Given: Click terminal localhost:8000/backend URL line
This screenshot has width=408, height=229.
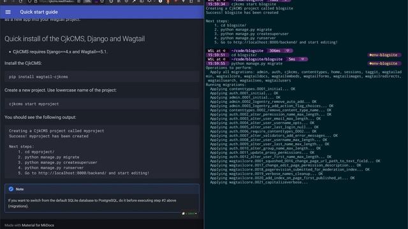Looking at the screenshot, I should click(276, 42).
